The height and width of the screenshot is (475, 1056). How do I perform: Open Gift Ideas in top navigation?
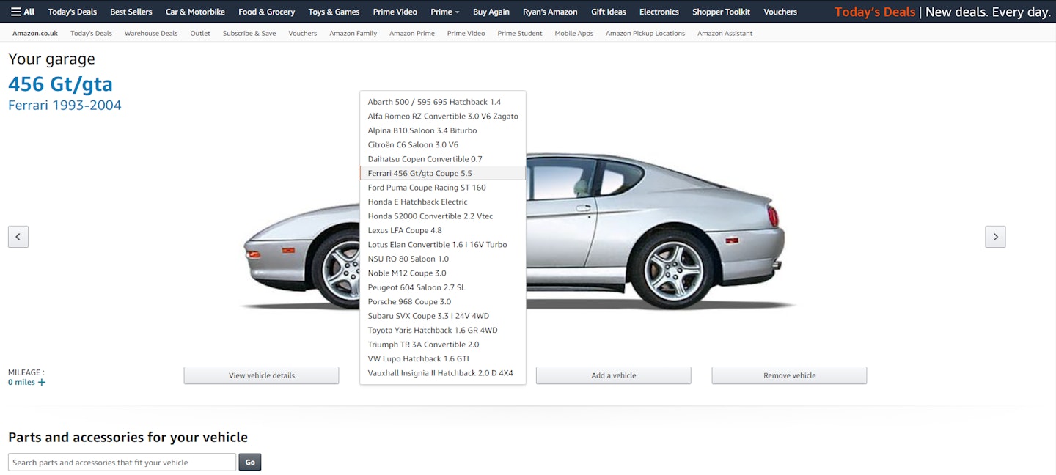609,12
